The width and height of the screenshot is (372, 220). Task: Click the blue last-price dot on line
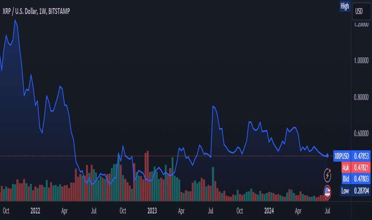[x=327, y=156]
